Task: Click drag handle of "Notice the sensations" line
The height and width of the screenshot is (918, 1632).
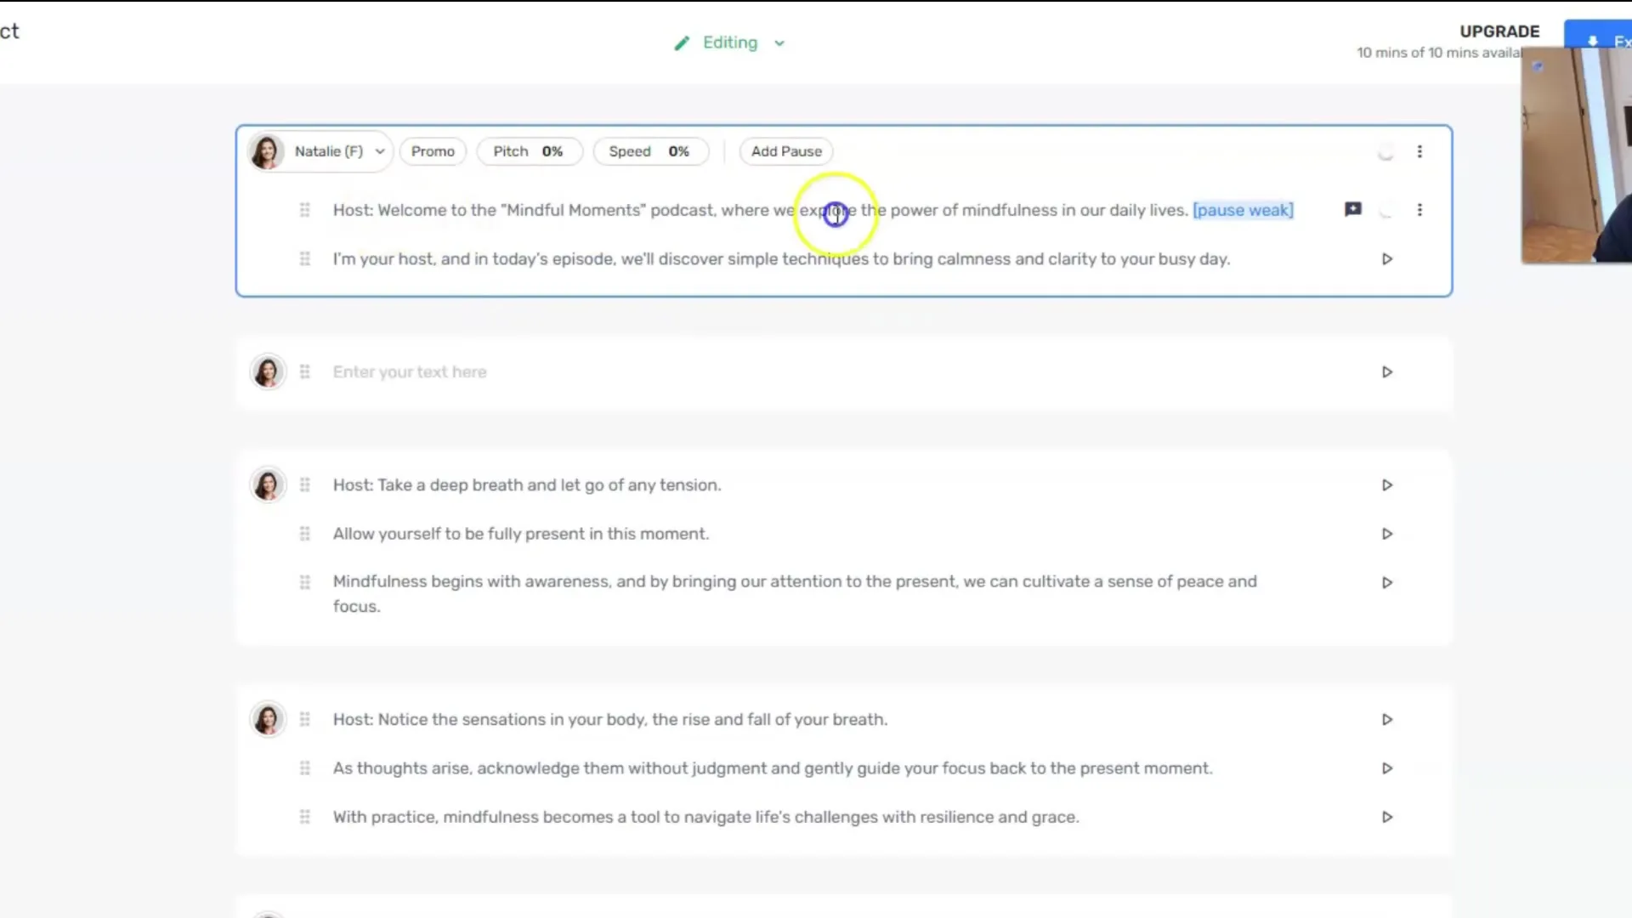Action: (x=304, y=720)
